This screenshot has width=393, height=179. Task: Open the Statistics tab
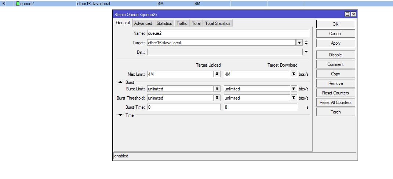click(x=164, y=23)
